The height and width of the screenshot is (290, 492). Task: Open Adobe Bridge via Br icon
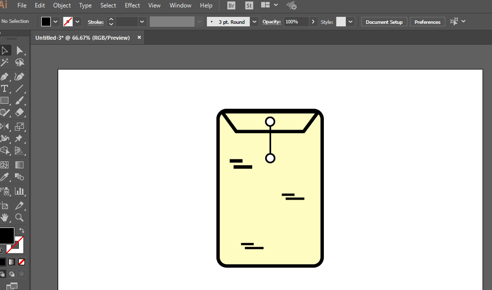(231, 5)
